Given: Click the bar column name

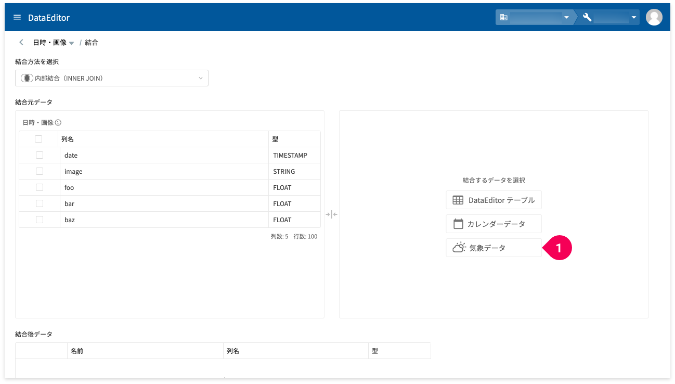Looking at the screenshot, I should coord(69,203).
